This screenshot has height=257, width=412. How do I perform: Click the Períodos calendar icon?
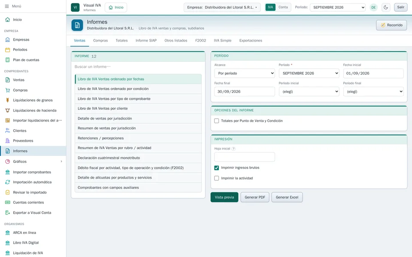pos(8,50)
